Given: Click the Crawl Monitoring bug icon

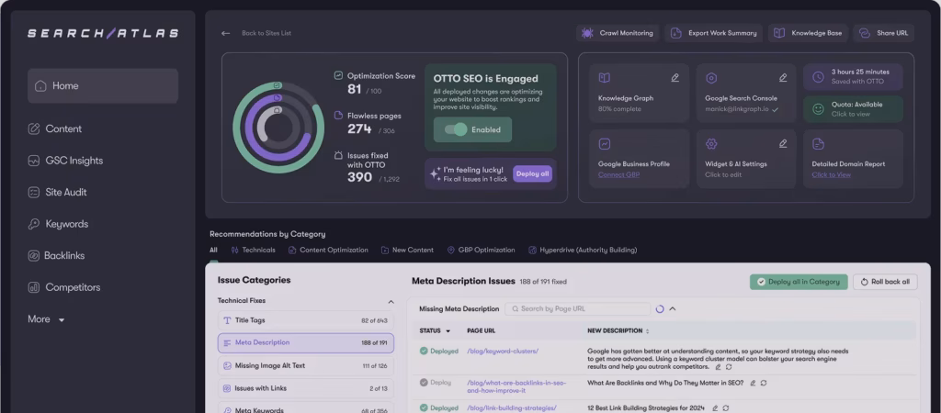Looking at the screenshot, I should 586,33.
